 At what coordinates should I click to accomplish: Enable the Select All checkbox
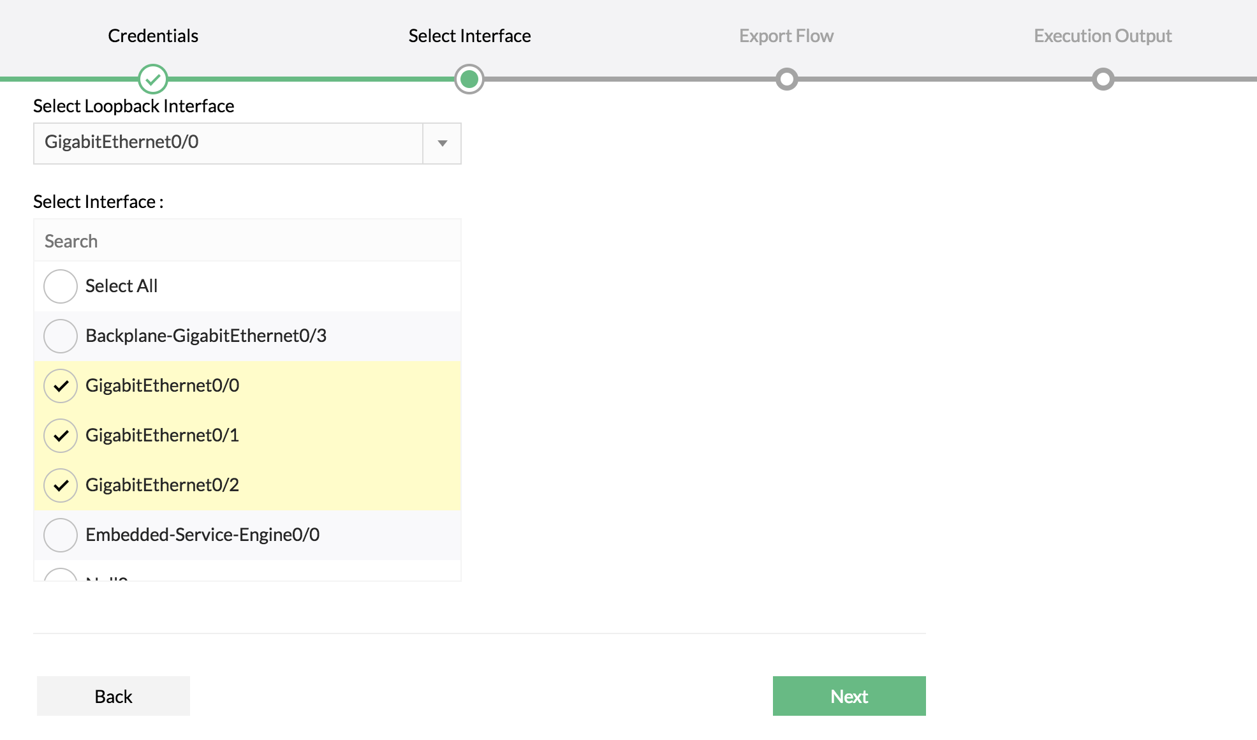pos(61,286)
